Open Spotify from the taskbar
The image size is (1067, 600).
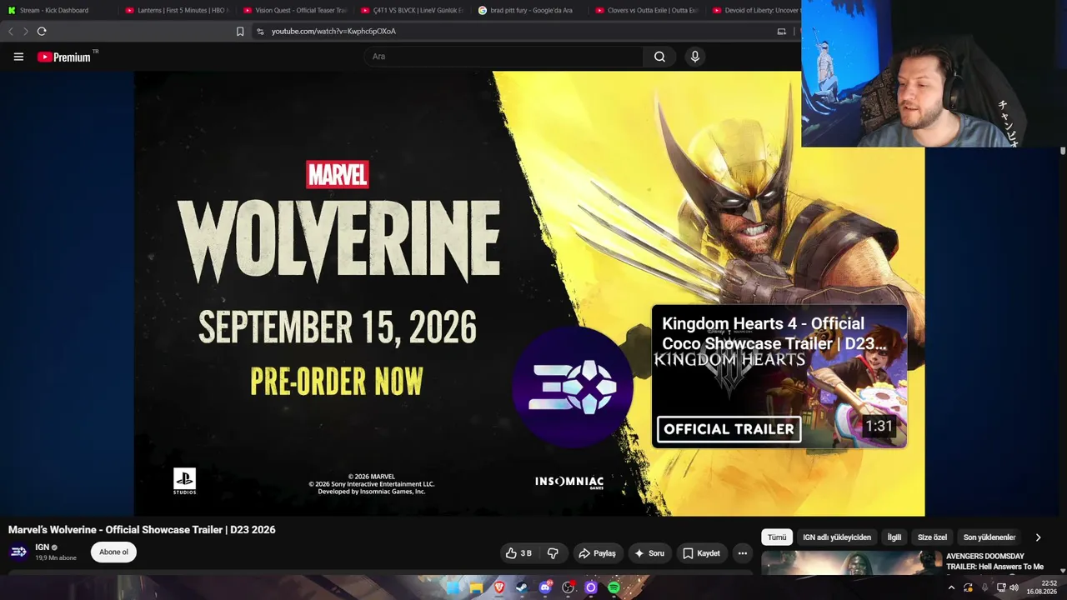click(x=614, y=587)
